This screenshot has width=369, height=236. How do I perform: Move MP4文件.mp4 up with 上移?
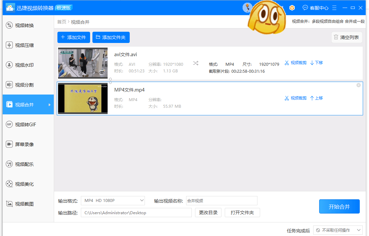[317, 98]
